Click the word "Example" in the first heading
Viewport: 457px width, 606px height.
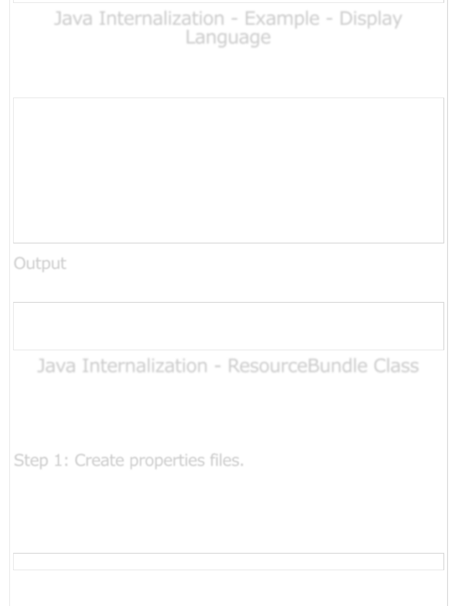[282, 19]
